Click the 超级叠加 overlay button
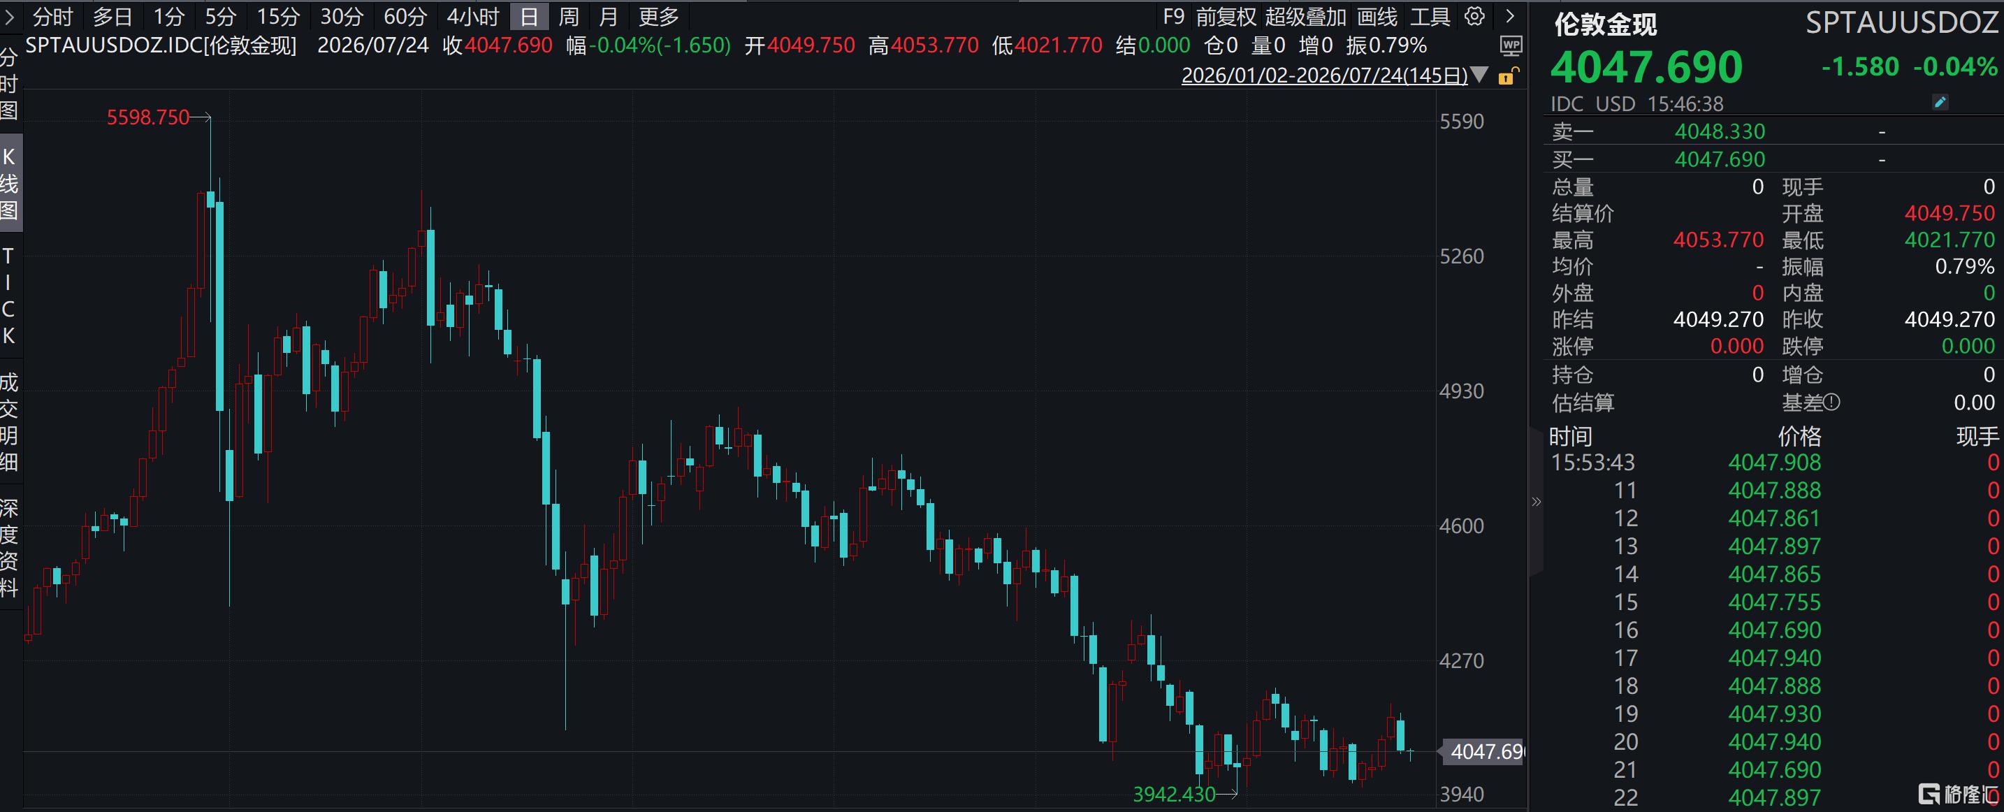Viewport: 2004px width, 812px height. [x=1305, y=16]
